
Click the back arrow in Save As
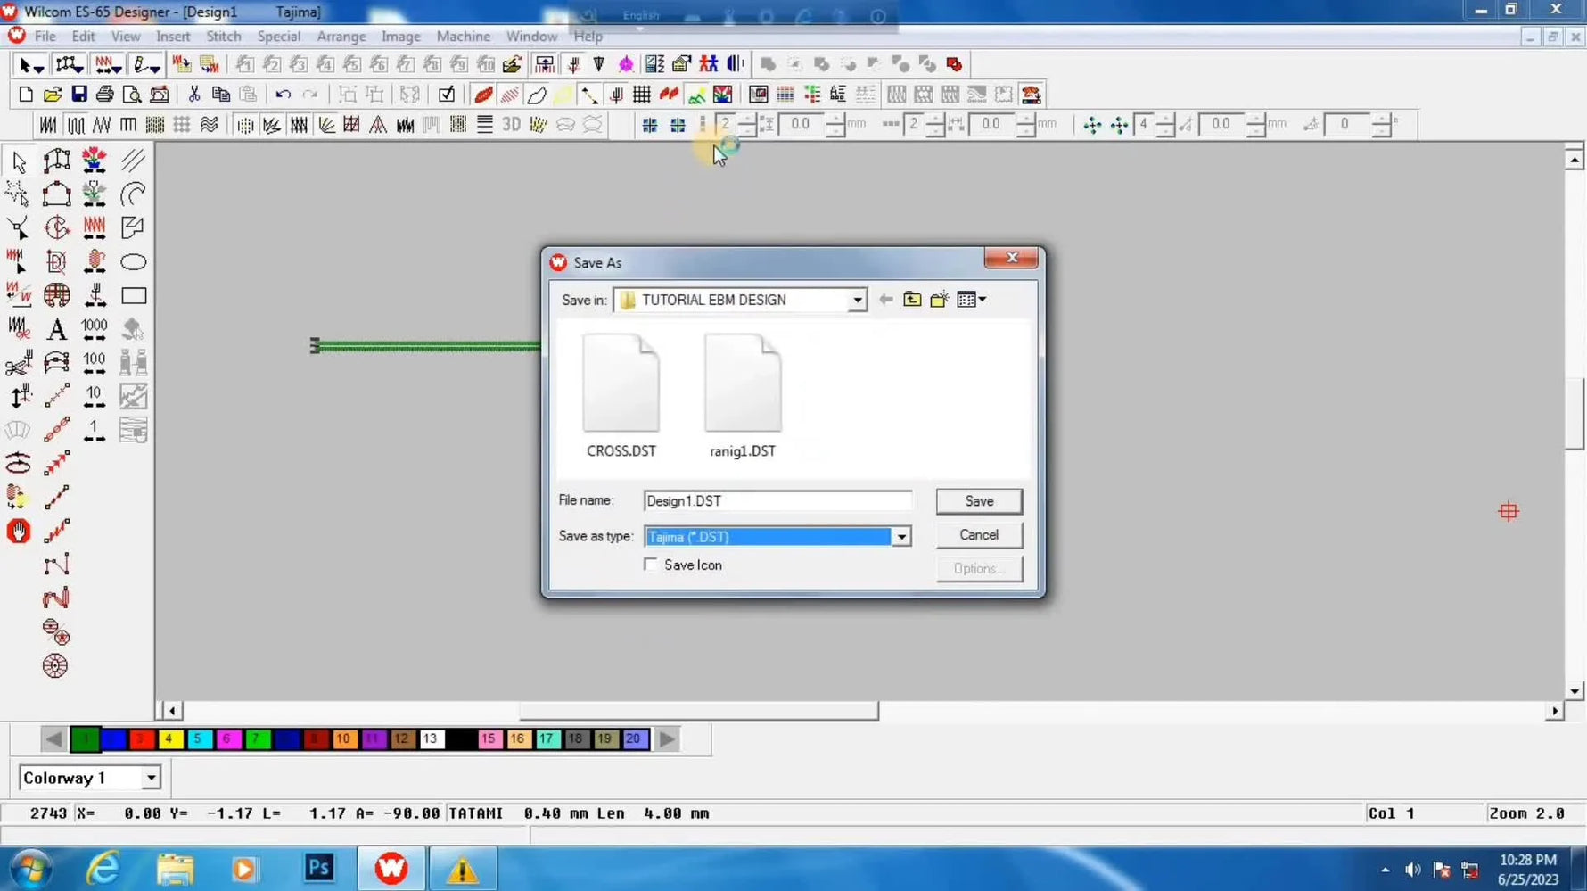pyautogui.click(x=885, y=300)
